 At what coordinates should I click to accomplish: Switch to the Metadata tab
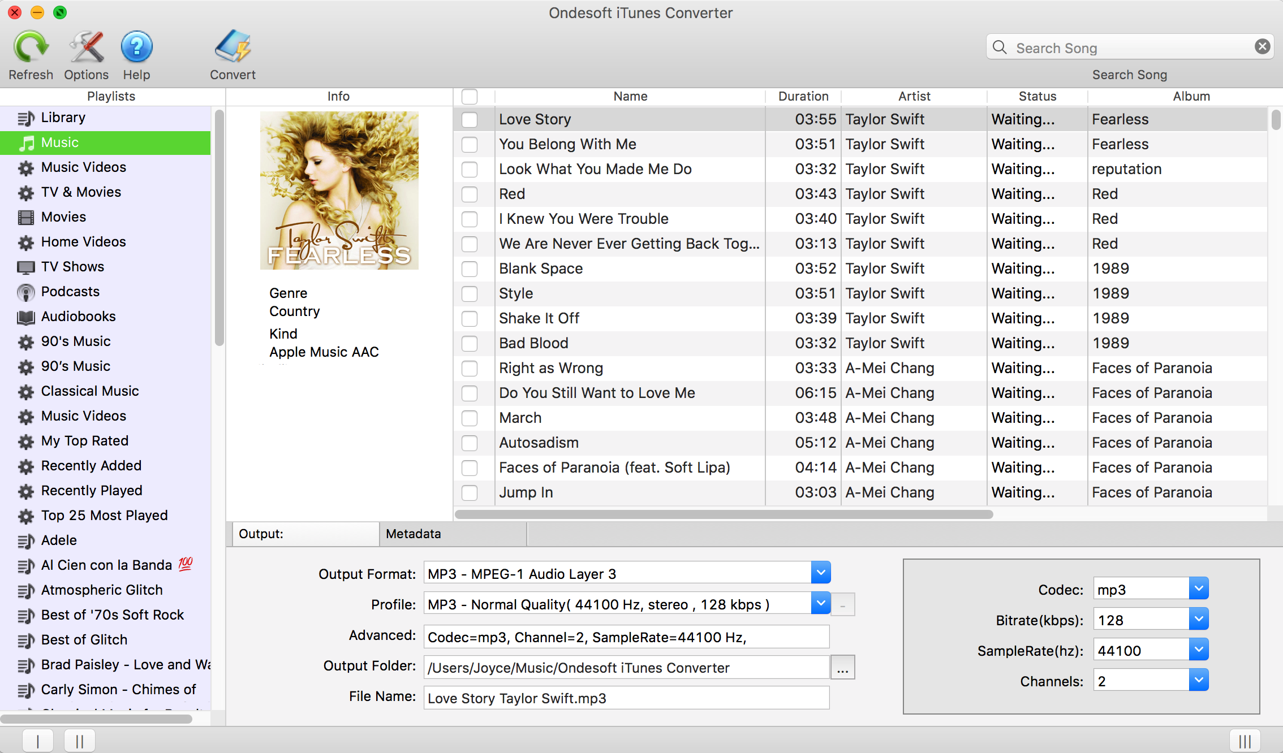[414, 533]
